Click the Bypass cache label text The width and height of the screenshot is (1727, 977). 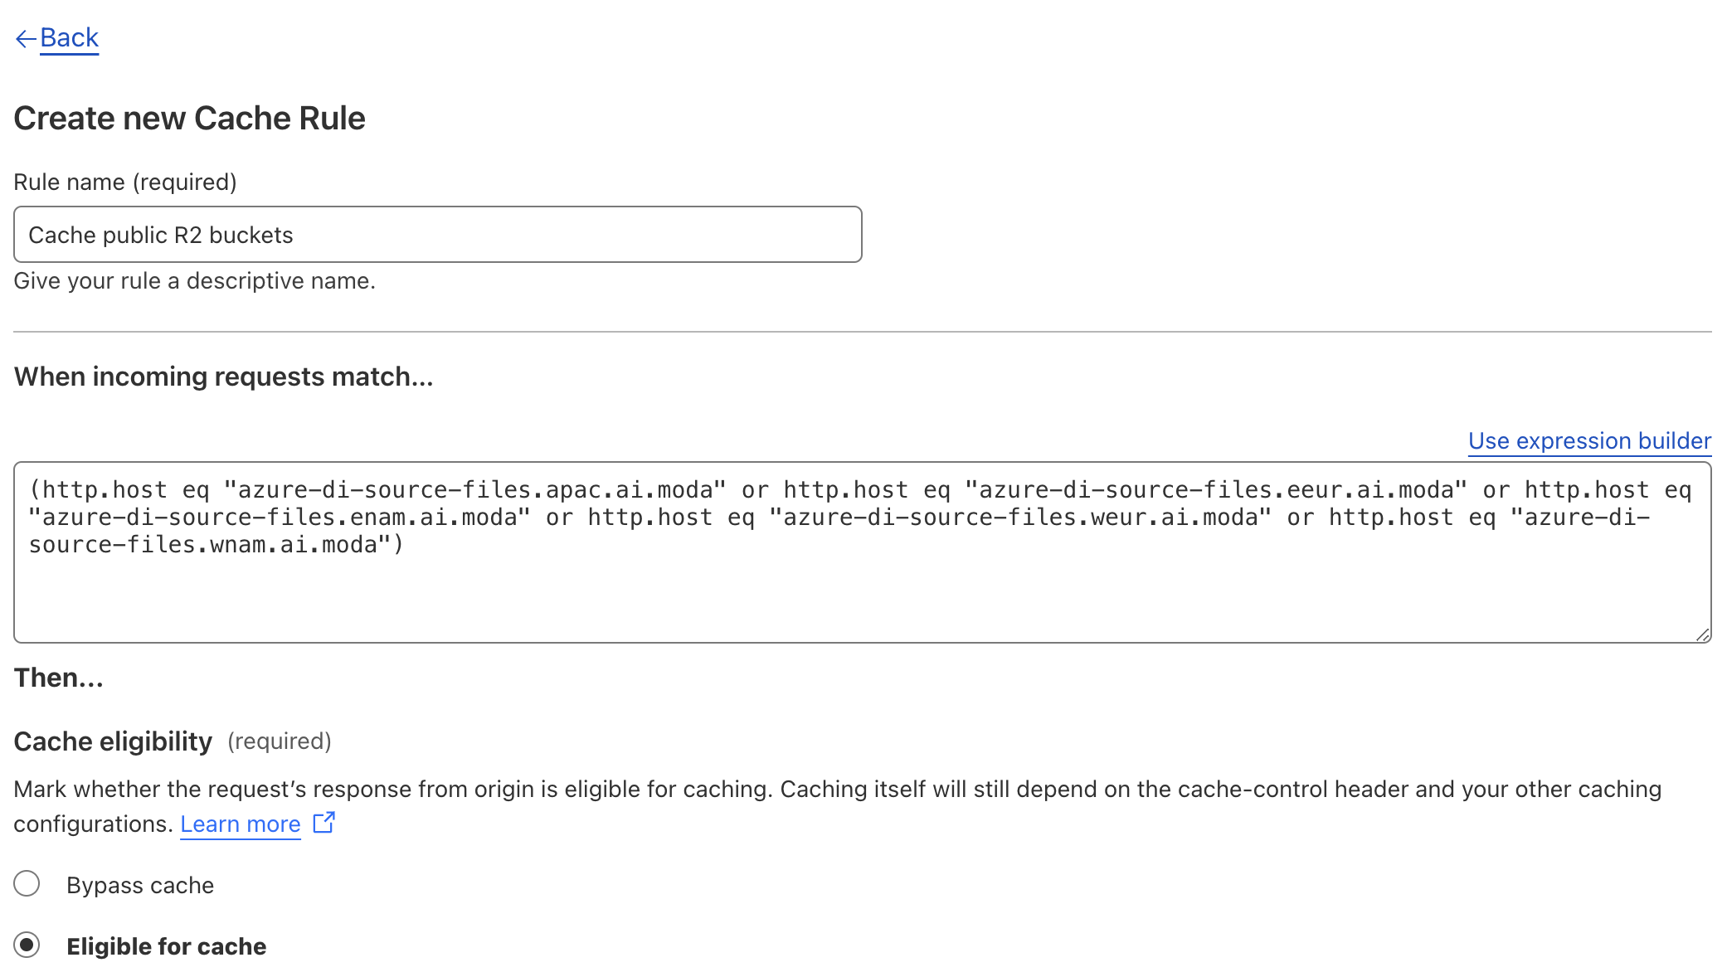tap(140, 886)
